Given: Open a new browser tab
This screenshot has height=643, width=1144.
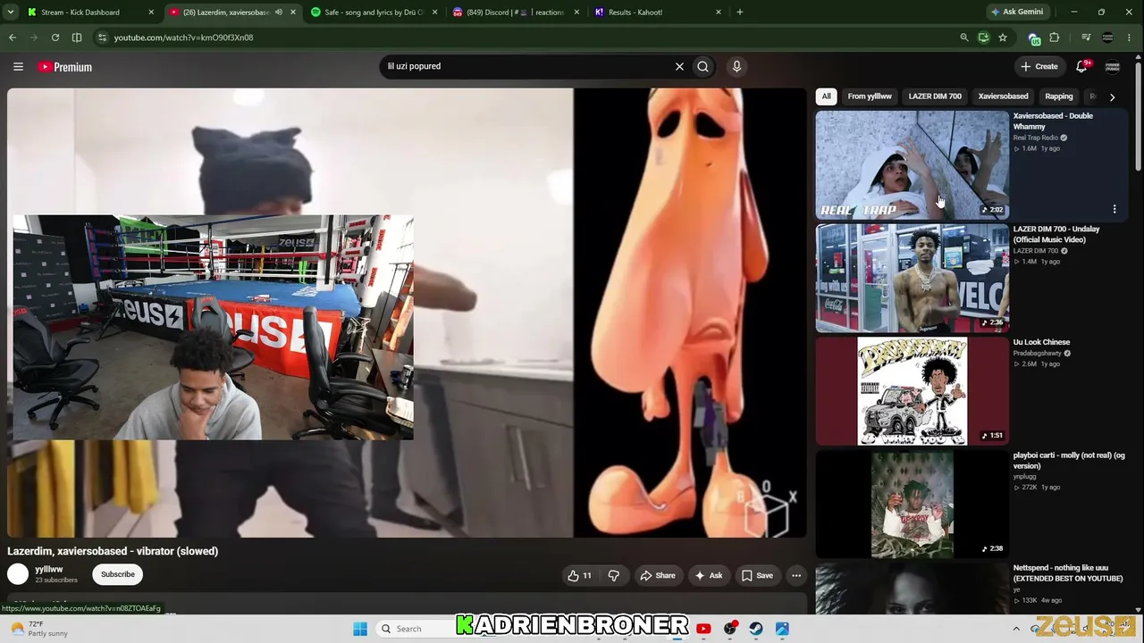Looking at the screenshot, I should (x=740, y=13).
